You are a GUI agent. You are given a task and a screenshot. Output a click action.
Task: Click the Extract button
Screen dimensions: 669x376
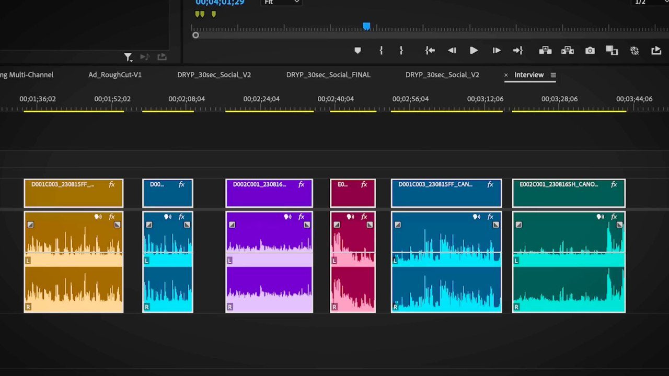pyautogui.click(x=568, y=51)
